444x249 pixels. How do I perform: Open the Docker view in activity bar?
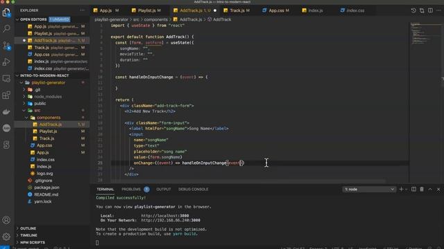pos(6,112)
